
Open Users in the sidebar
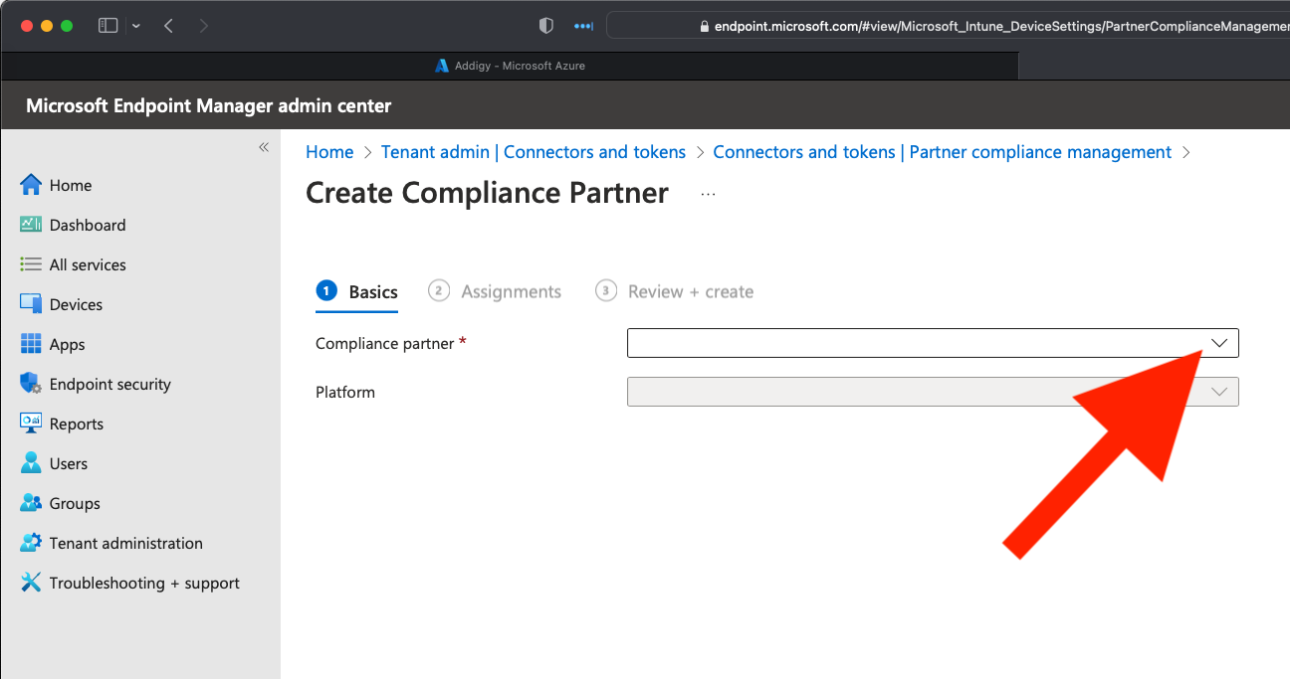69,463
